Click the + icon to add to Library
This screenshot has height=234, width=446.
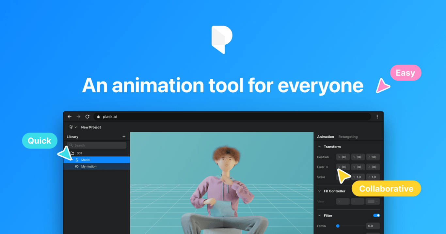(x=124, y=136)
